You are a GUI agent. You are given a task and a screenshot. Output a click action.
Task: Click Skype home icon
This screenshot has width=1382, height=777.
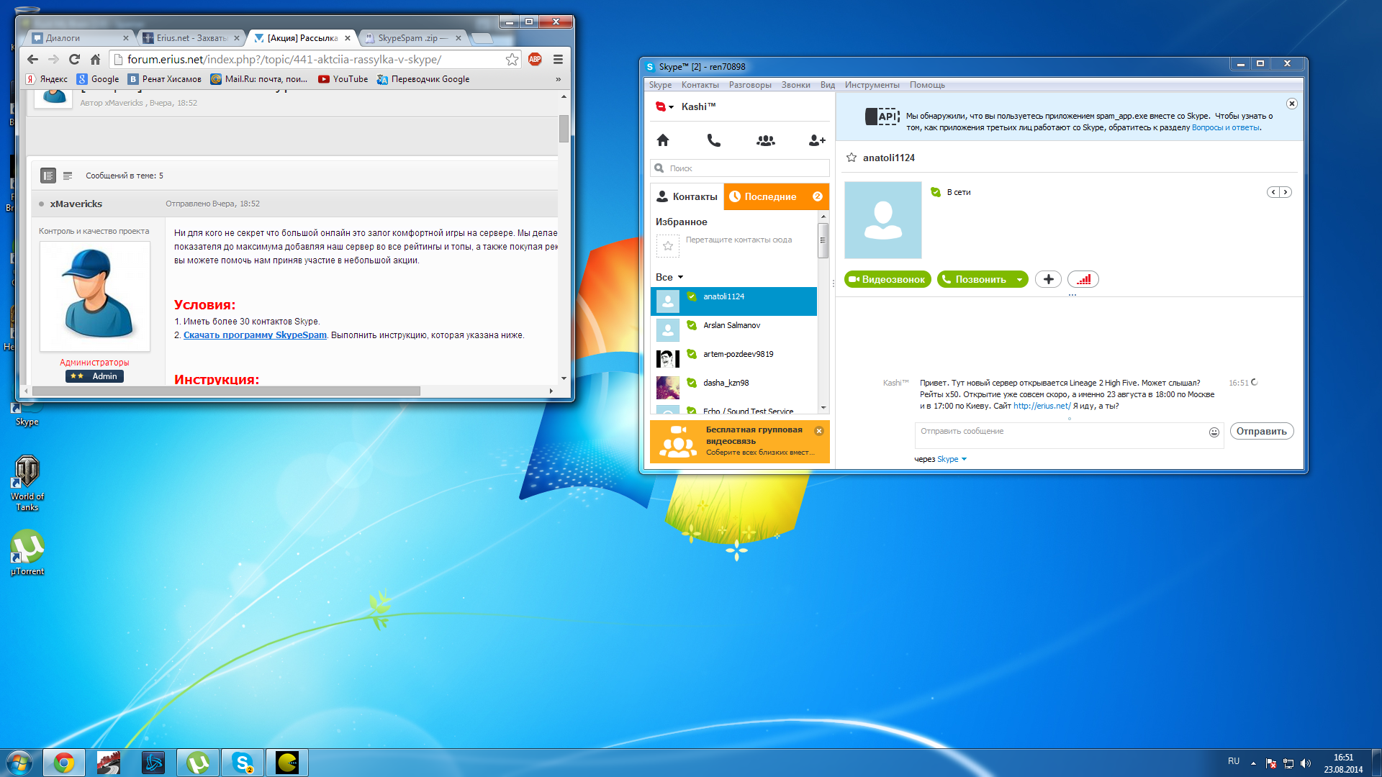663,140
